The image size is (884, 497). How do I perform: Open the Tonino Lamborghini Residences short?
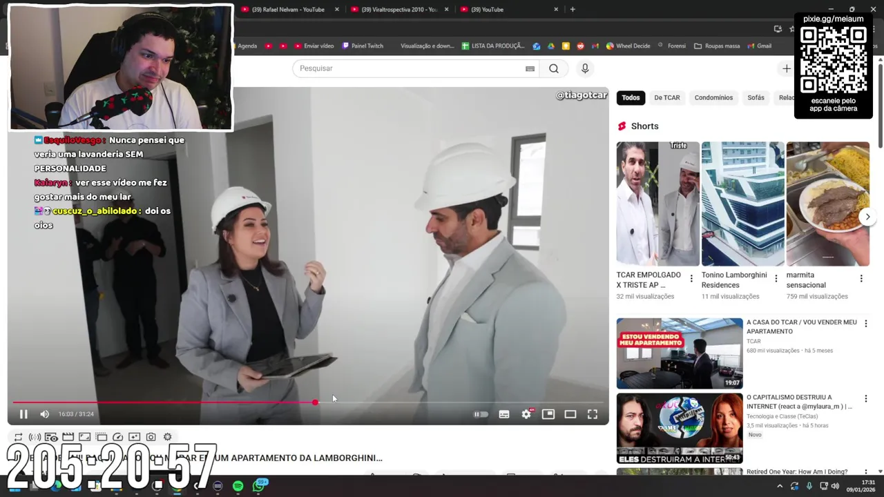(742, 204)
